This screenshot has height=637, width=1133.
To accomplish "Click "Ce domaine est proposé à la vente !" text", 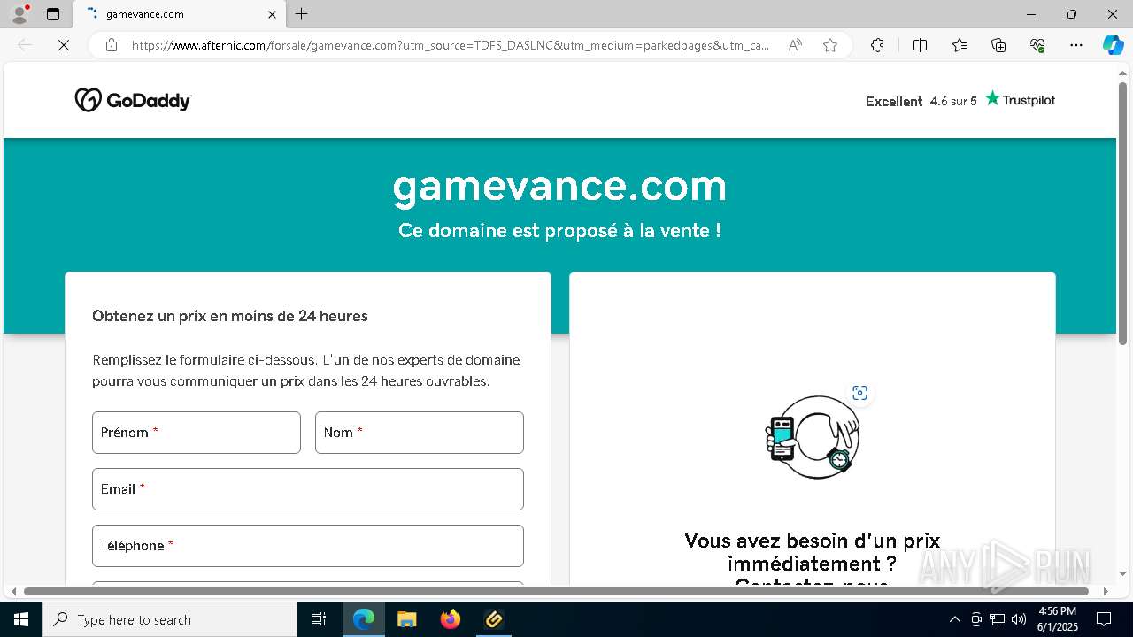I will 559,231.
